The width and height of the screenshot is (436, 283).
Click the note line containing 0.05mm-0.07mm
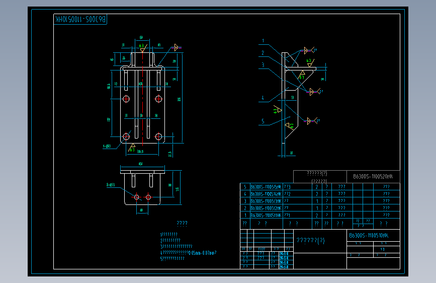point(188,253)
